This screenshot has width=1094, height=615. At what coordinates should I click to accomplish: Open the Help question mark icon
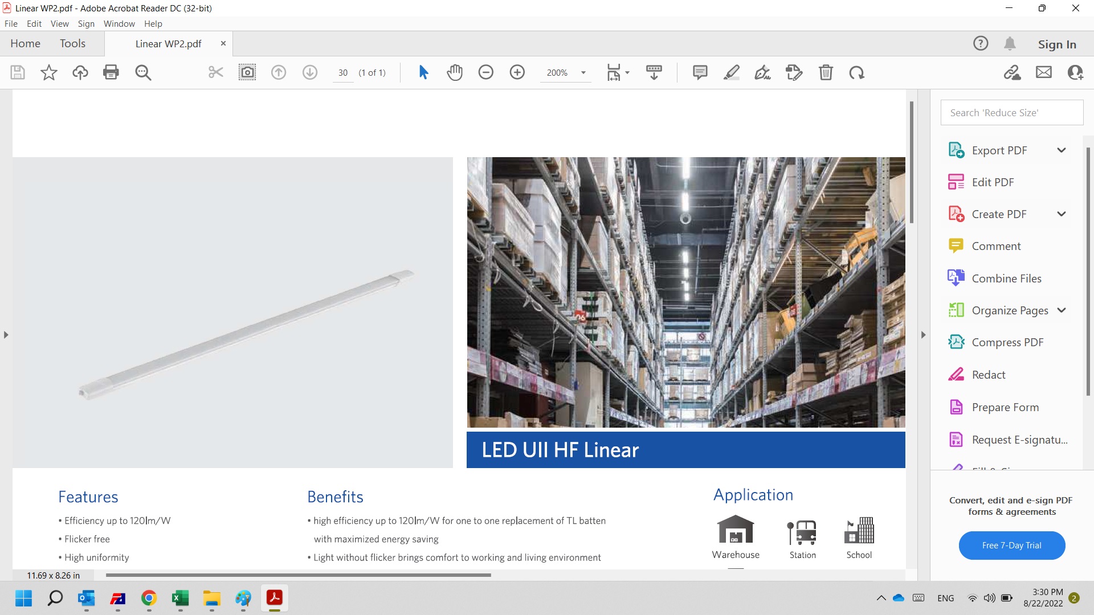981,43
